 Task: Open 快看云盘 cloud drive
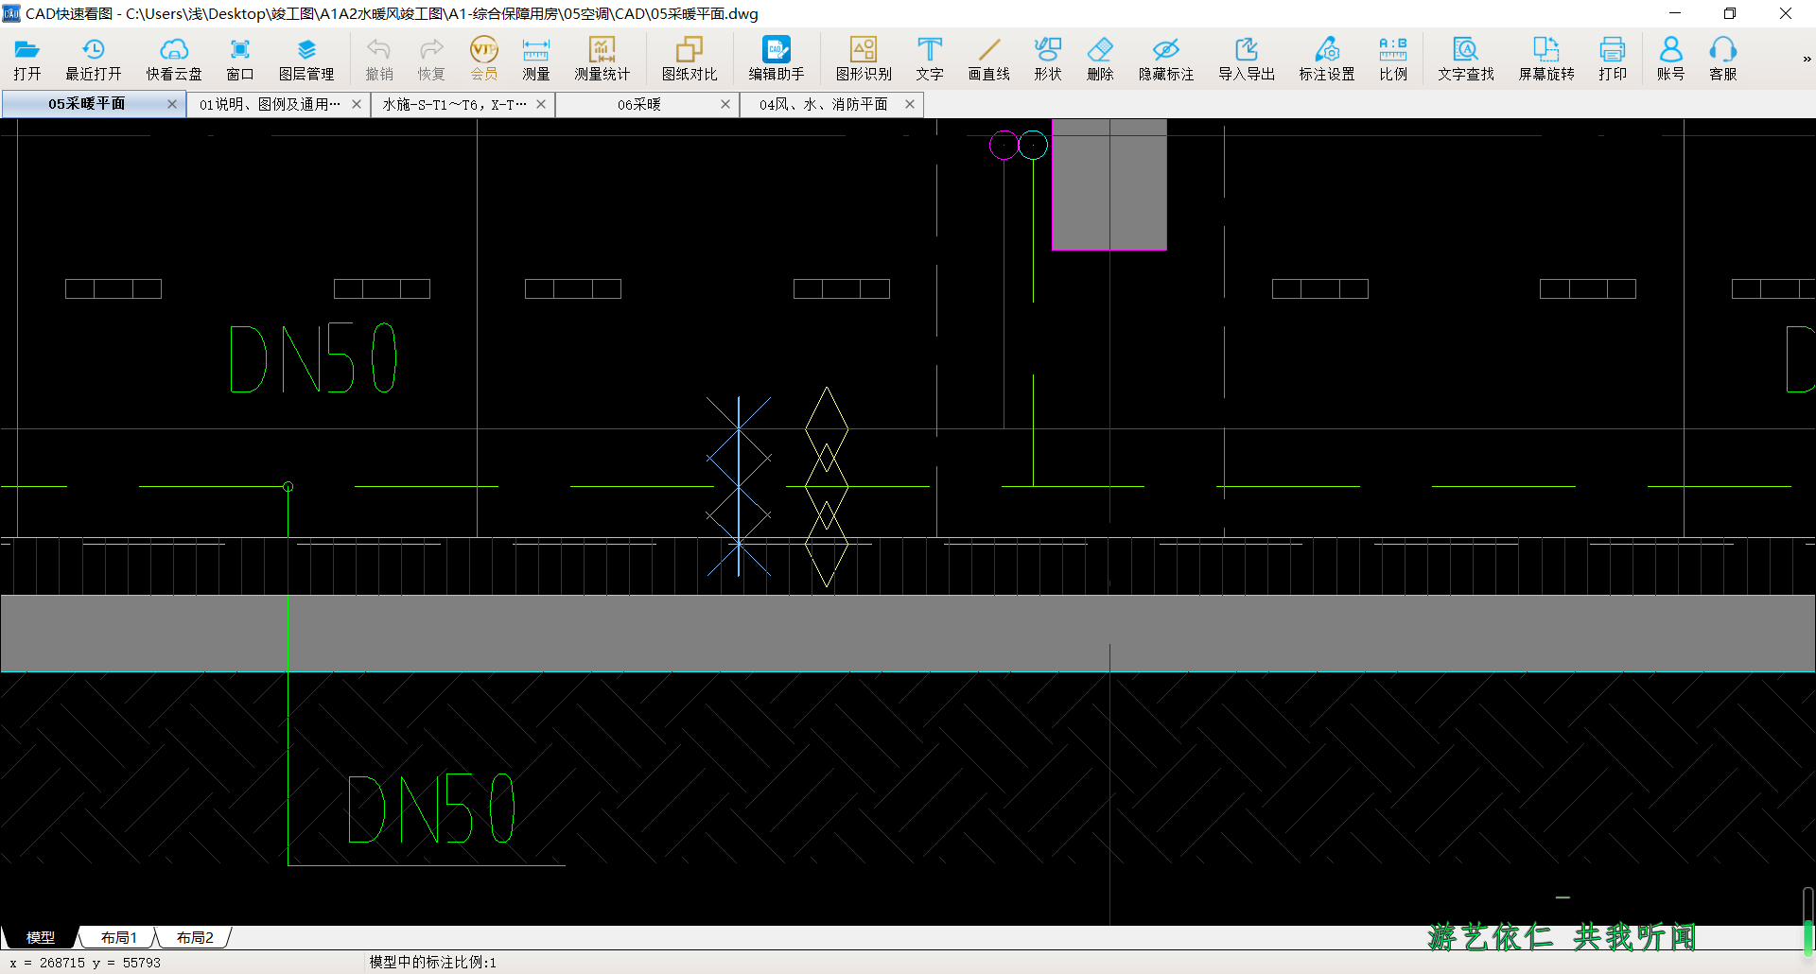point(174,59)
